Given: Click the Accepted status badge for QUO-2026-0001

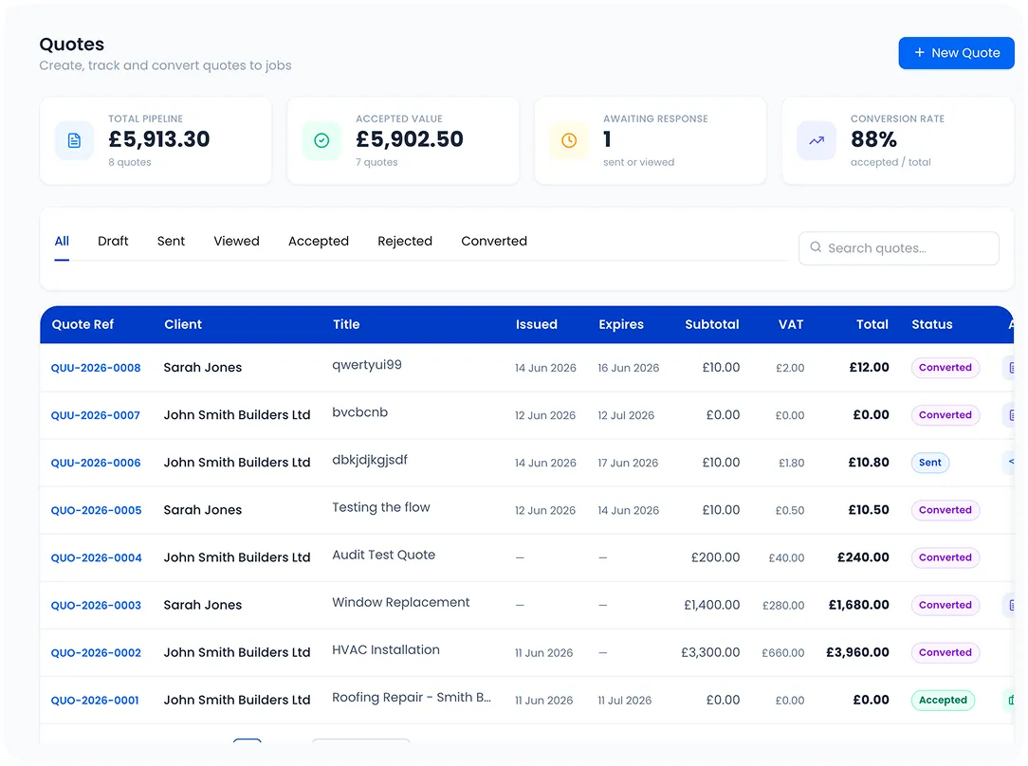Looking at the screenshot, I should (943, 700).
